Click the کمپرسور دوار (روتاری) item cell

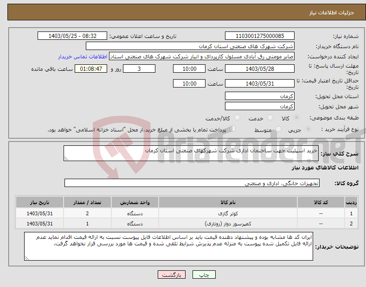click(228, 224)
